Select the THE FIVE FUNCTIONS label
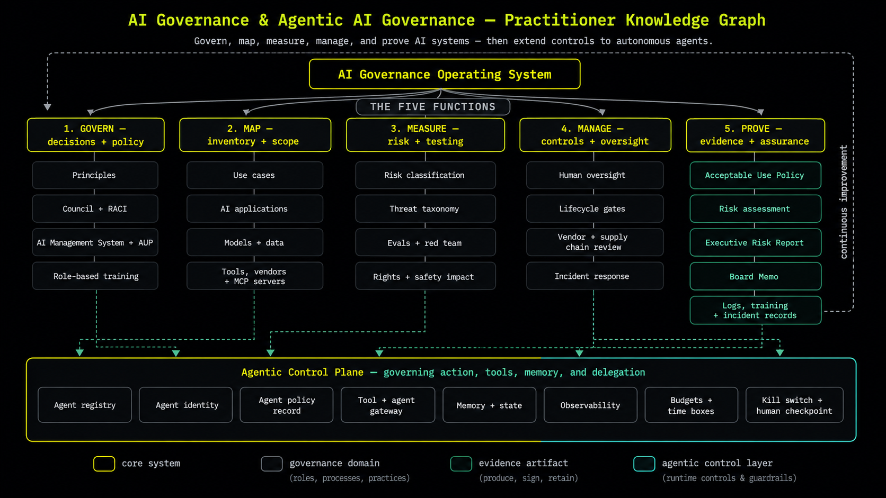Screen dimensions: 886x498 [433, 107]
